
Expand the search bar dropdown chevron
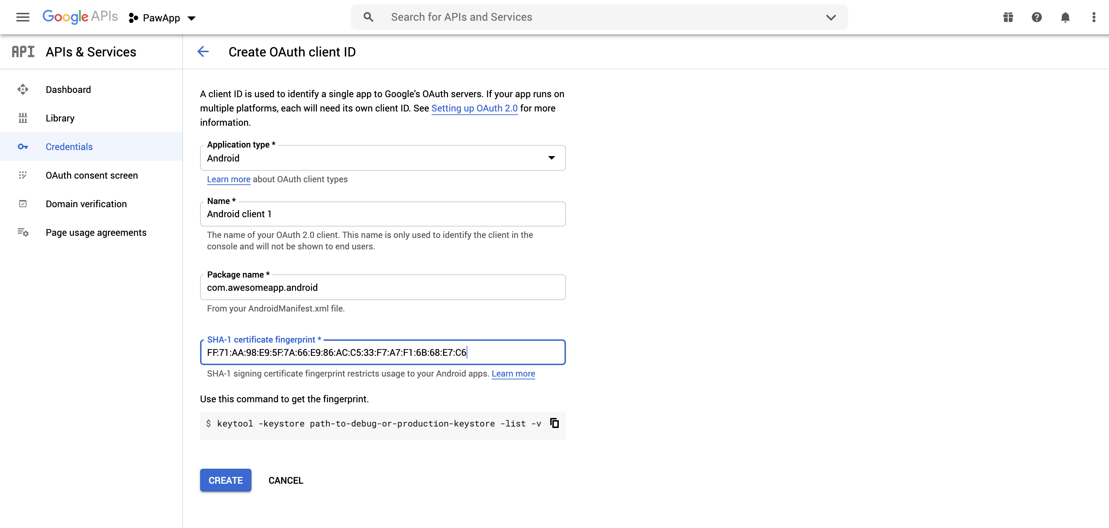tap(830, 17)
